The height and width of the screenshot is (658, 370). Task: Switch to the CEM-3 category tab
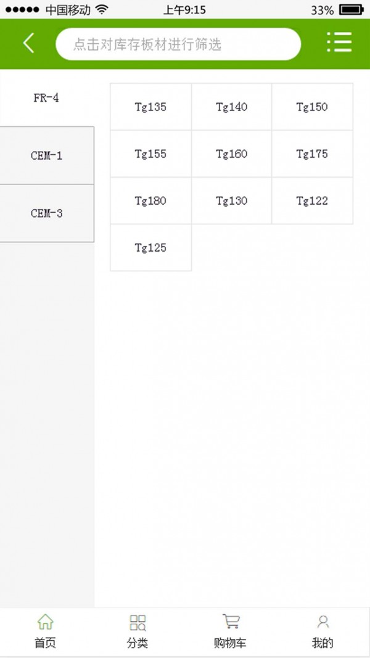(46, 213)
